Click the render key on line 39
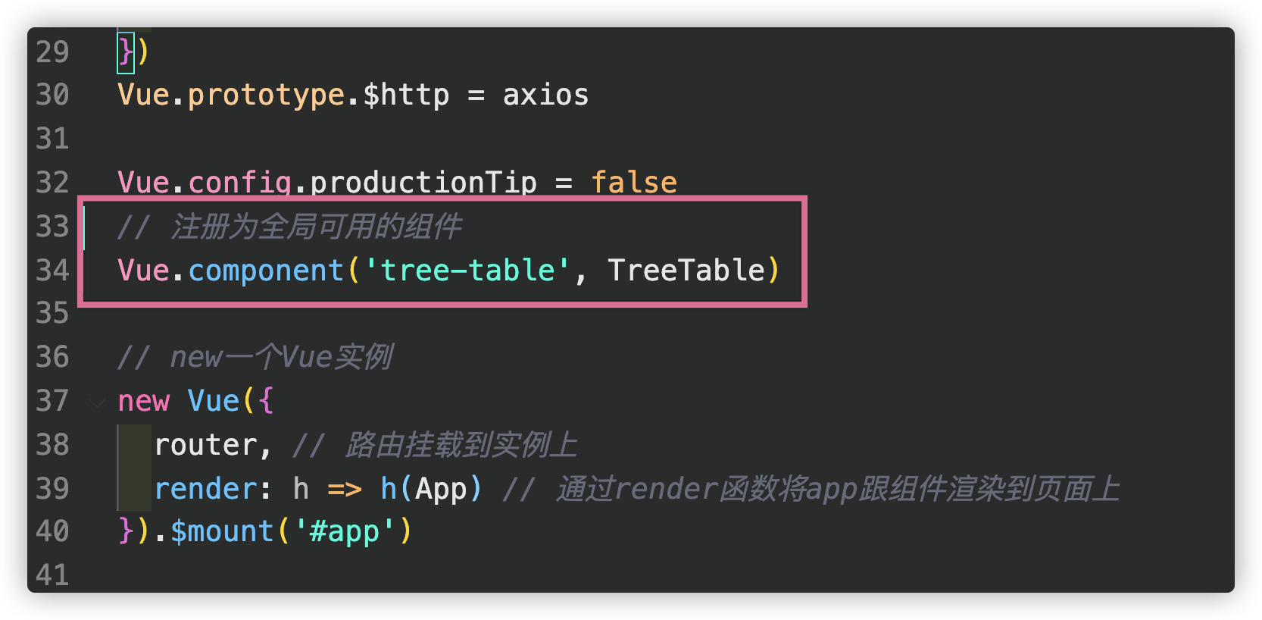The image size is (1262, 620). (205, 489)
